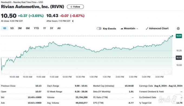Select the 1Y range tab
The image size is (184, 106).
point(44,28)
